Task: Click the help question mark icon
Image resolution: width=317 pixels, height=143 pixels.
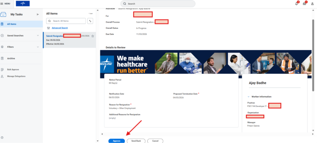Action: tap(2, 137)
